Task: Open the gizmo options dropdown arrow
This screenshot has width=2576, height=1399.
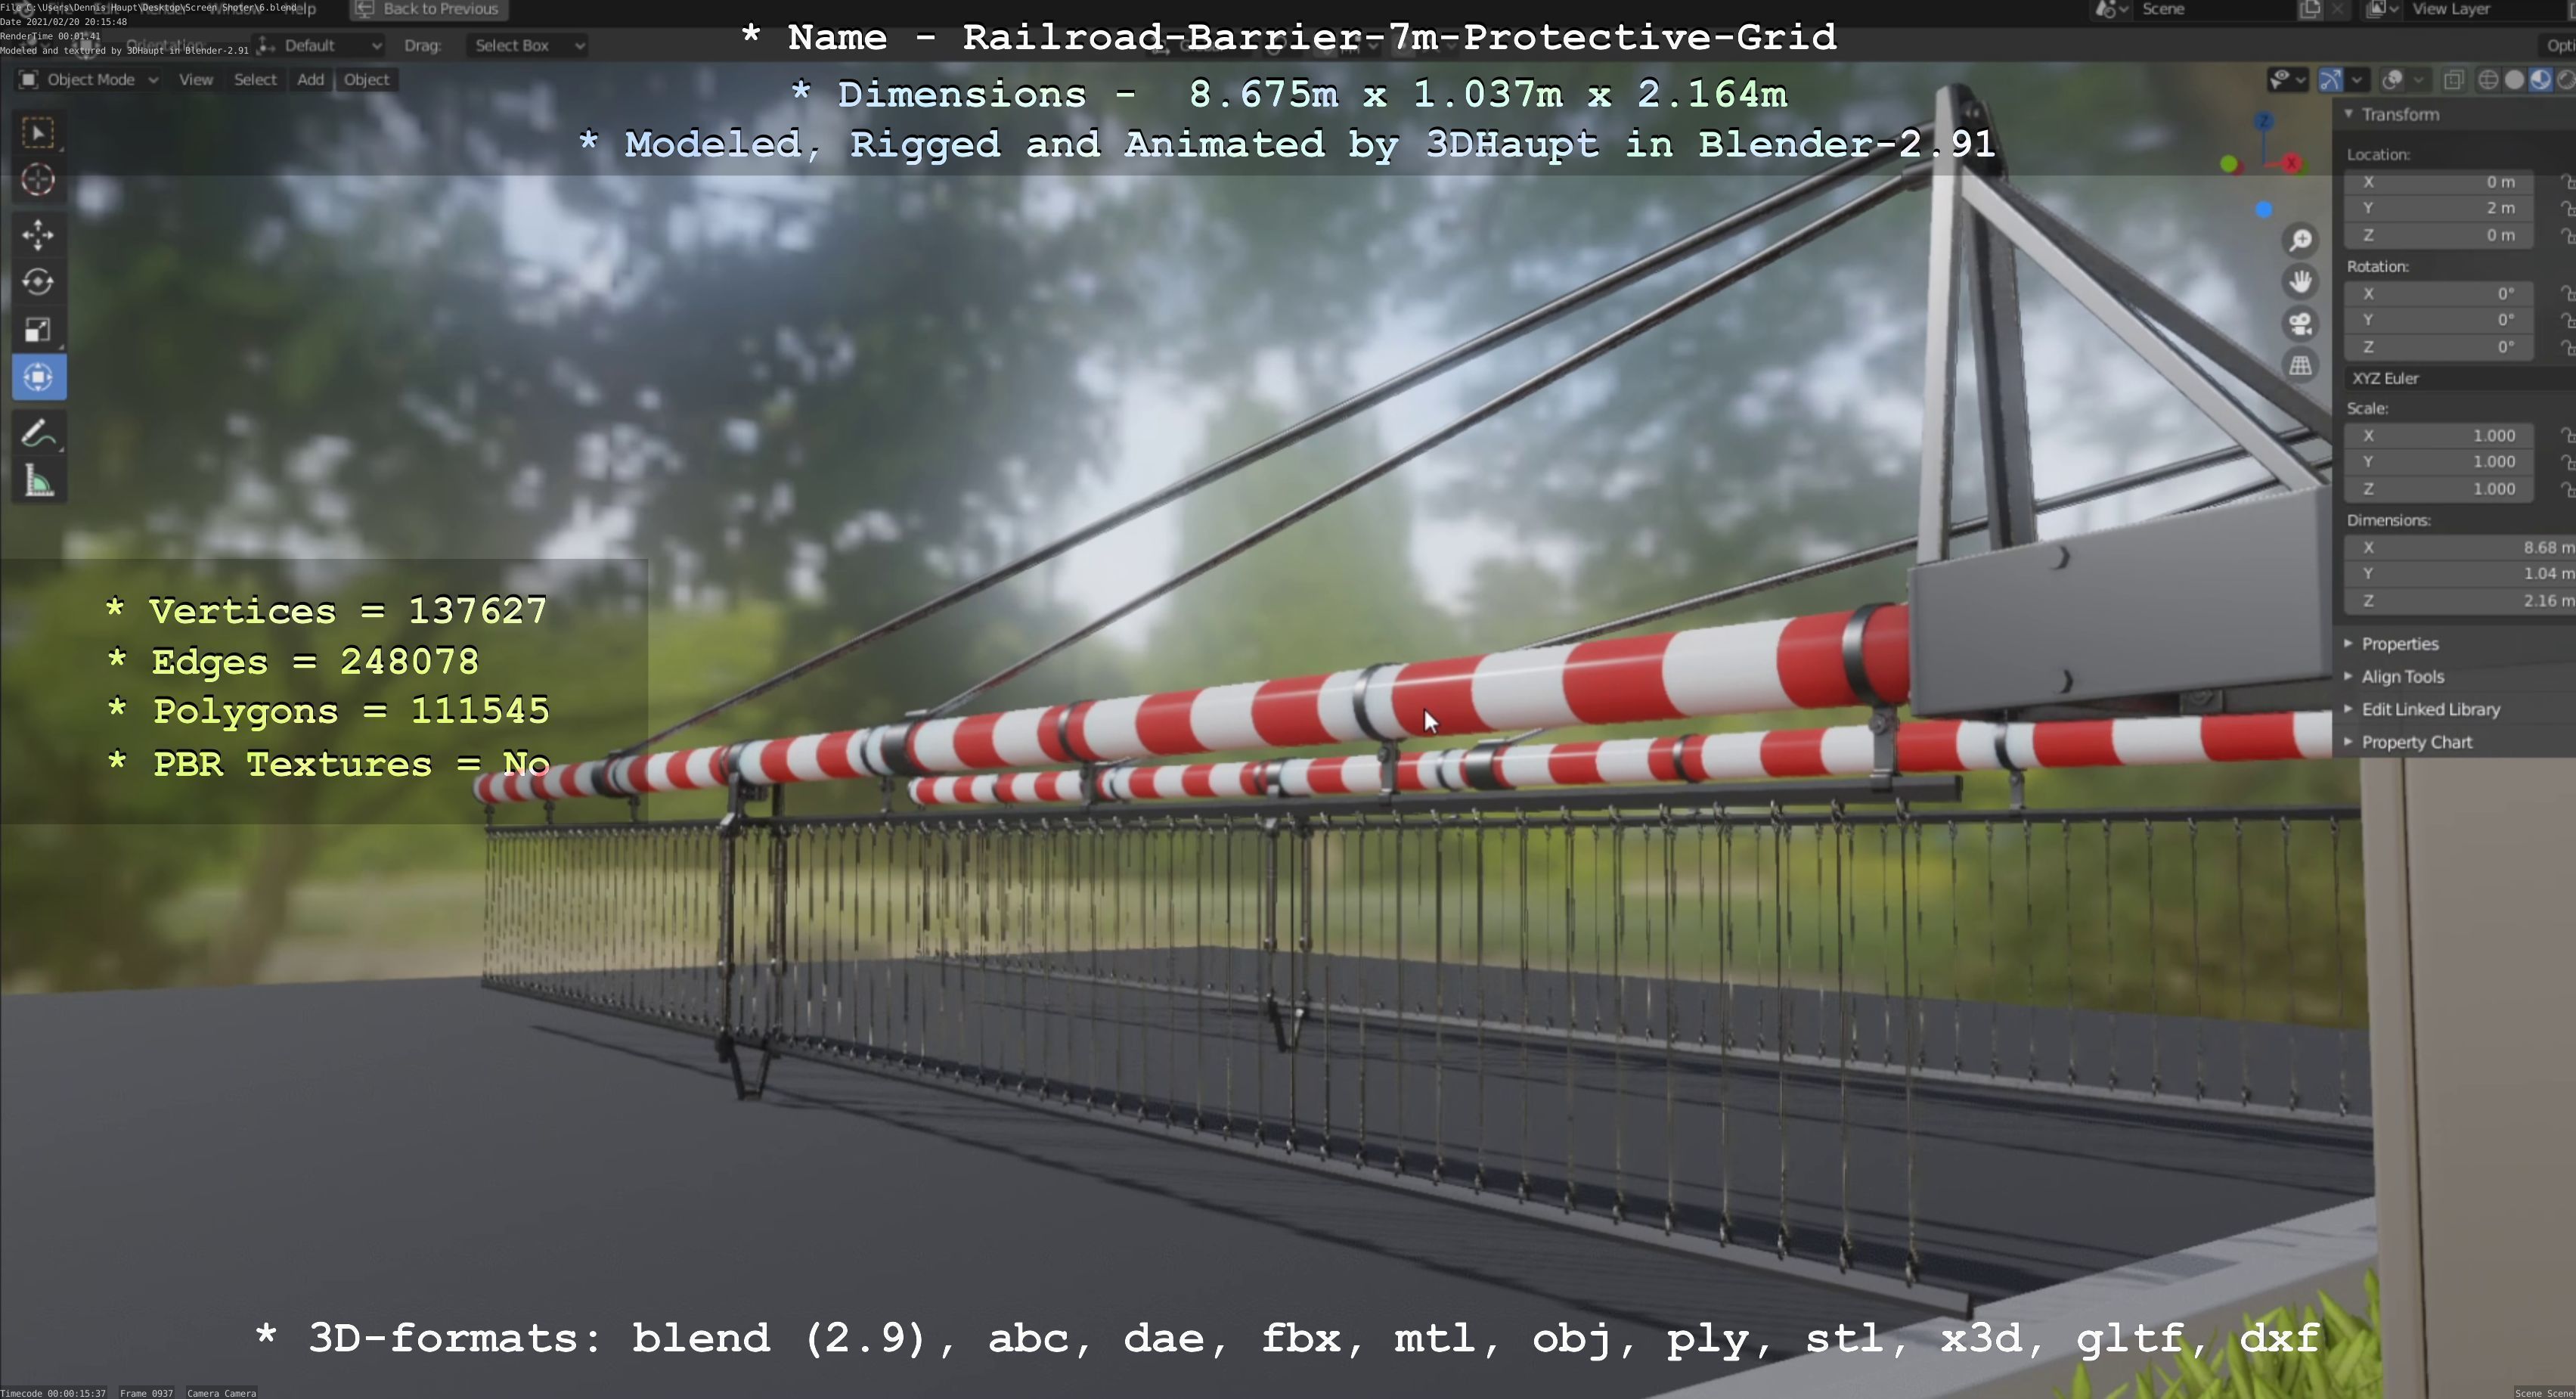Action: (x=2357, y=80)
